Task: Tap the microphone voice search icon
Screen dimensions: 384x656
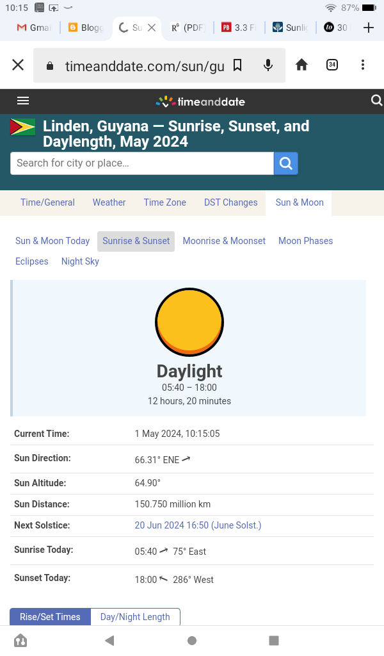Action: pyautogui.click(x=268, y=65)
